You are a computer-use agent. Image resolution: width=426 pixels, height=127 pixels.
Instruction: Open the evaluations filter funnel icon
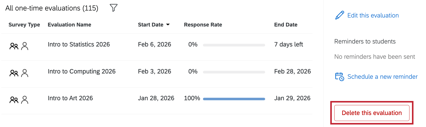click(x=114, y=8)
